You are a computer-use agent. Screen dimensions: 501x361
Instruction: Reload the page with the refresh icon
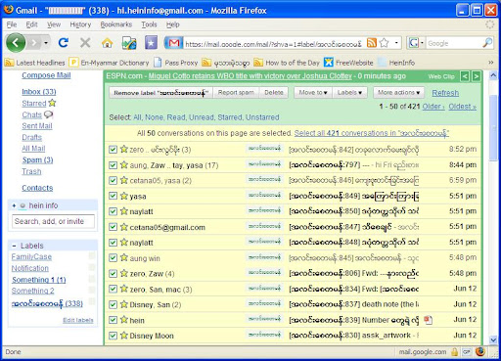(64, 43)
